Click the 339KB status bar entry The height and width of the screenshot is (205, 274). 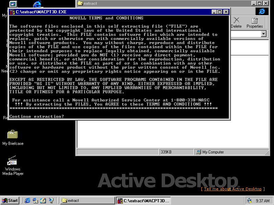click(x=176, y=152)
